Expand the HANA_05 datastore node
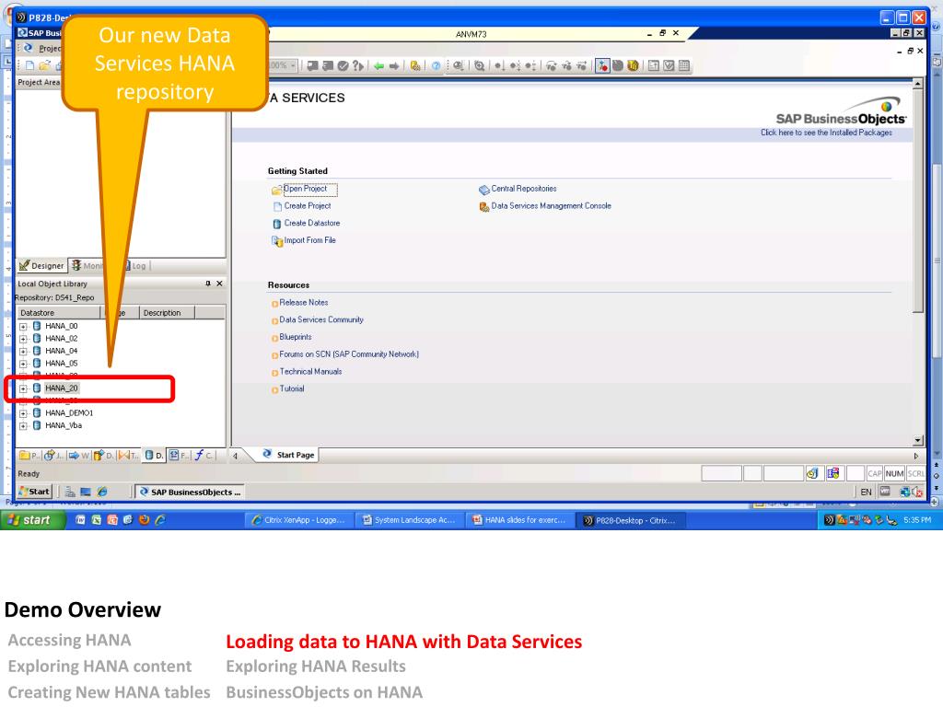Screen dimensions: 943x707 23,364
